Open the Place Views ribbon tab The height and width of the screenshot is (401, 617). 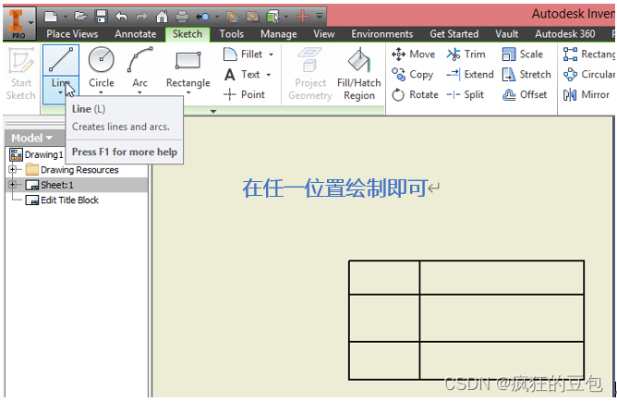coord(72,34)
